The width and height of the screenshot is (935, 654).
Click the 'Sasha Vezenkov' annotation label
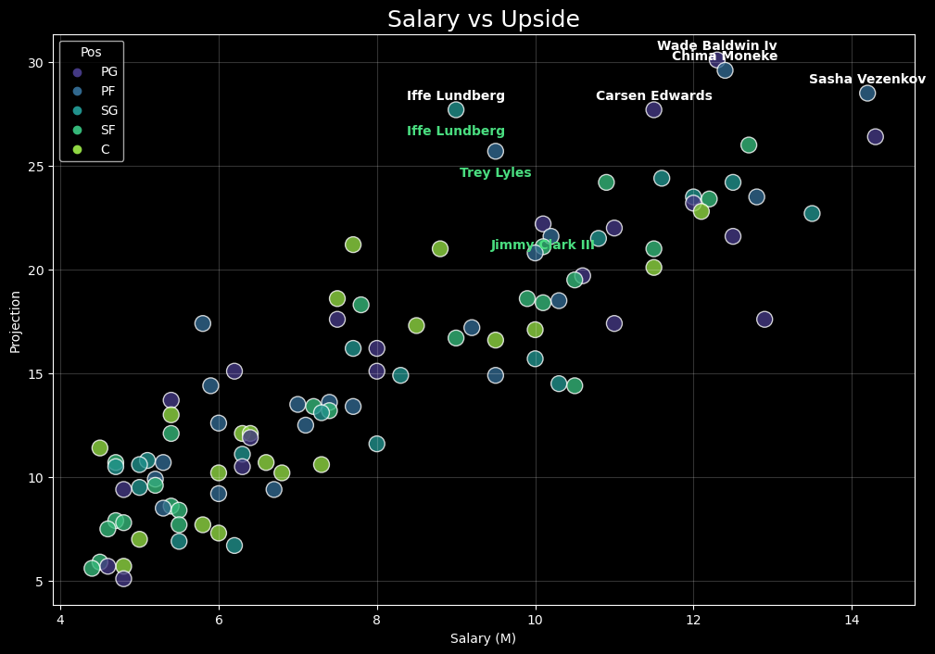pos(866,80)
